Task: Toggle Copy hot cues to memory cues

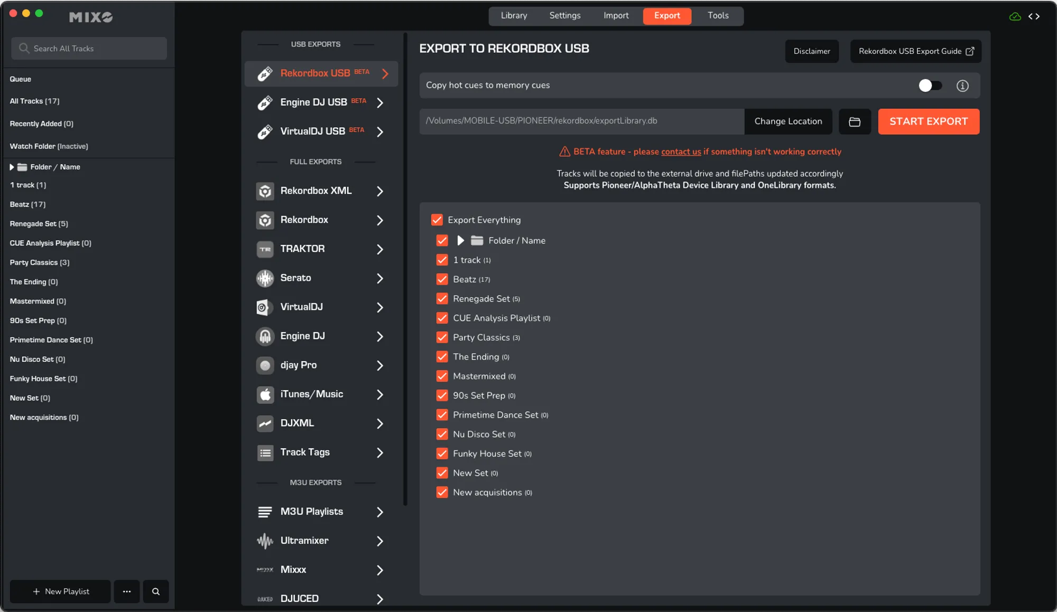Action: [x=930, y=86]
